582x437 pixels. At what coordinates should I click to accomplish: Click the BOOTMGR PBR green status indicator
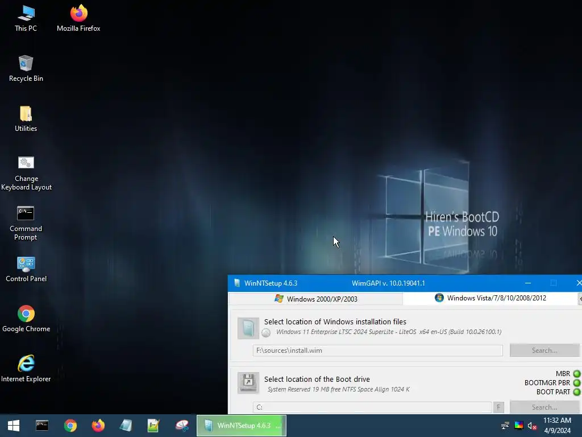[577, 383]
